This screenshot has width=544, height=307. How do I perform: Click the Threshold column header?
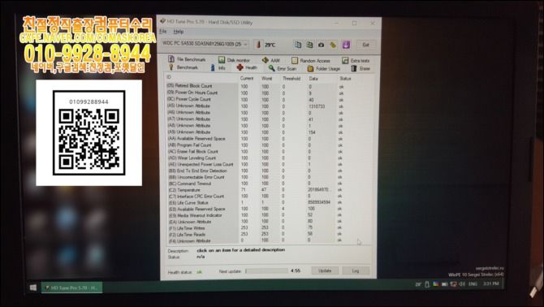[291, 79]
